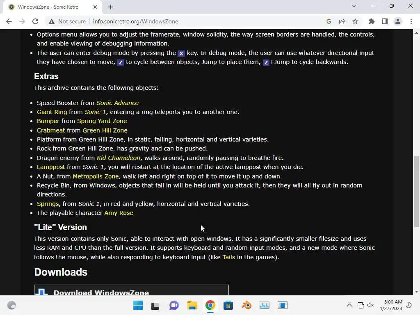Open network settings tray icon

[361, 305]
